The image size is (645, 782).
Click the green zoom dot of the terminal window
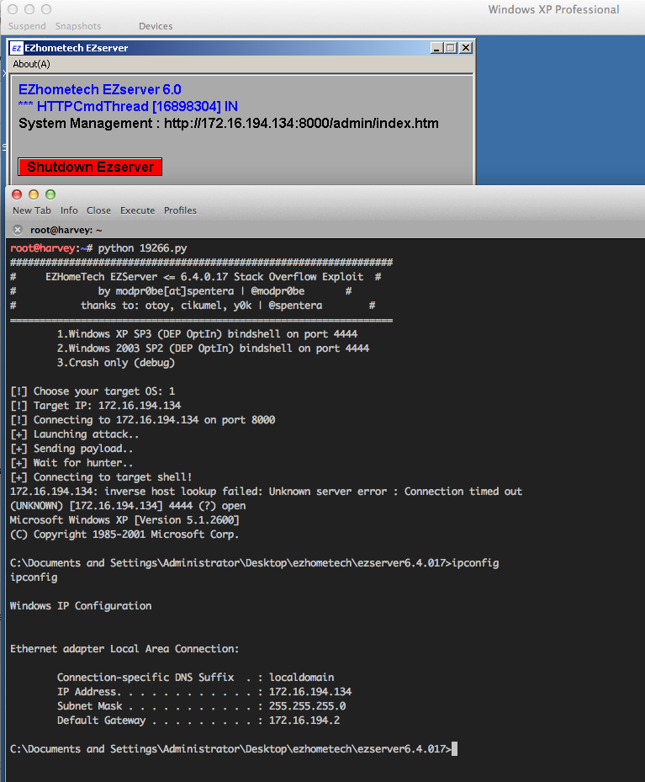50,194
